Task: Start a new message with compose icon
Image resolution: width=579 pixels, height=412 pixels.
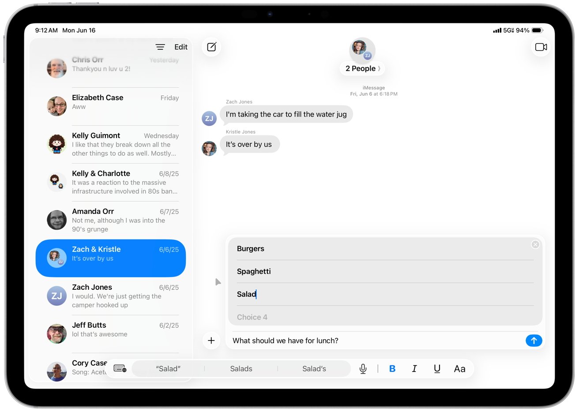Action: (212, 47)
